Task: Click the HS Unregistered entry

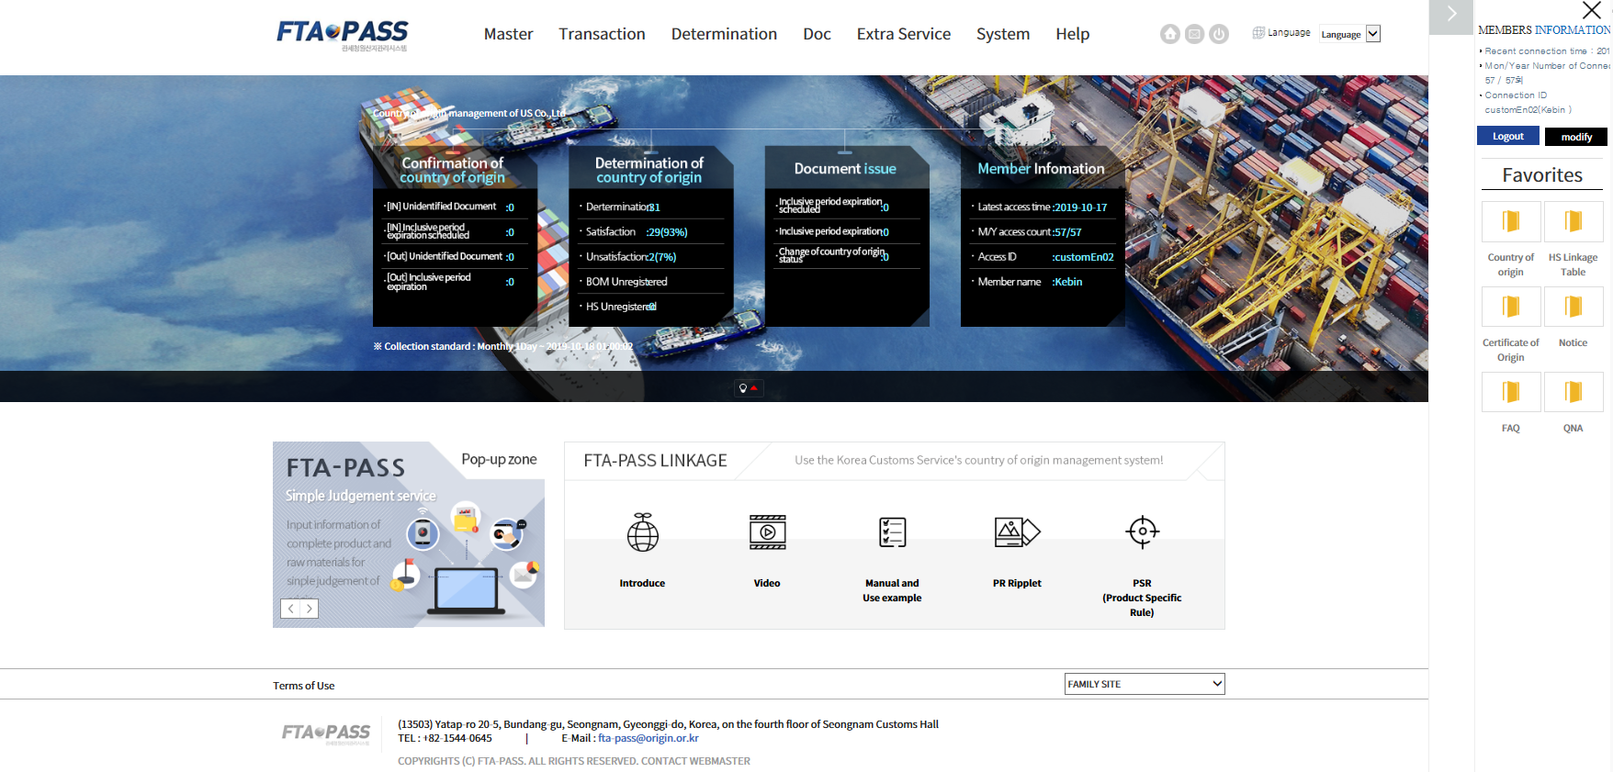Action: pyautogui.click(x=621, y=307)
